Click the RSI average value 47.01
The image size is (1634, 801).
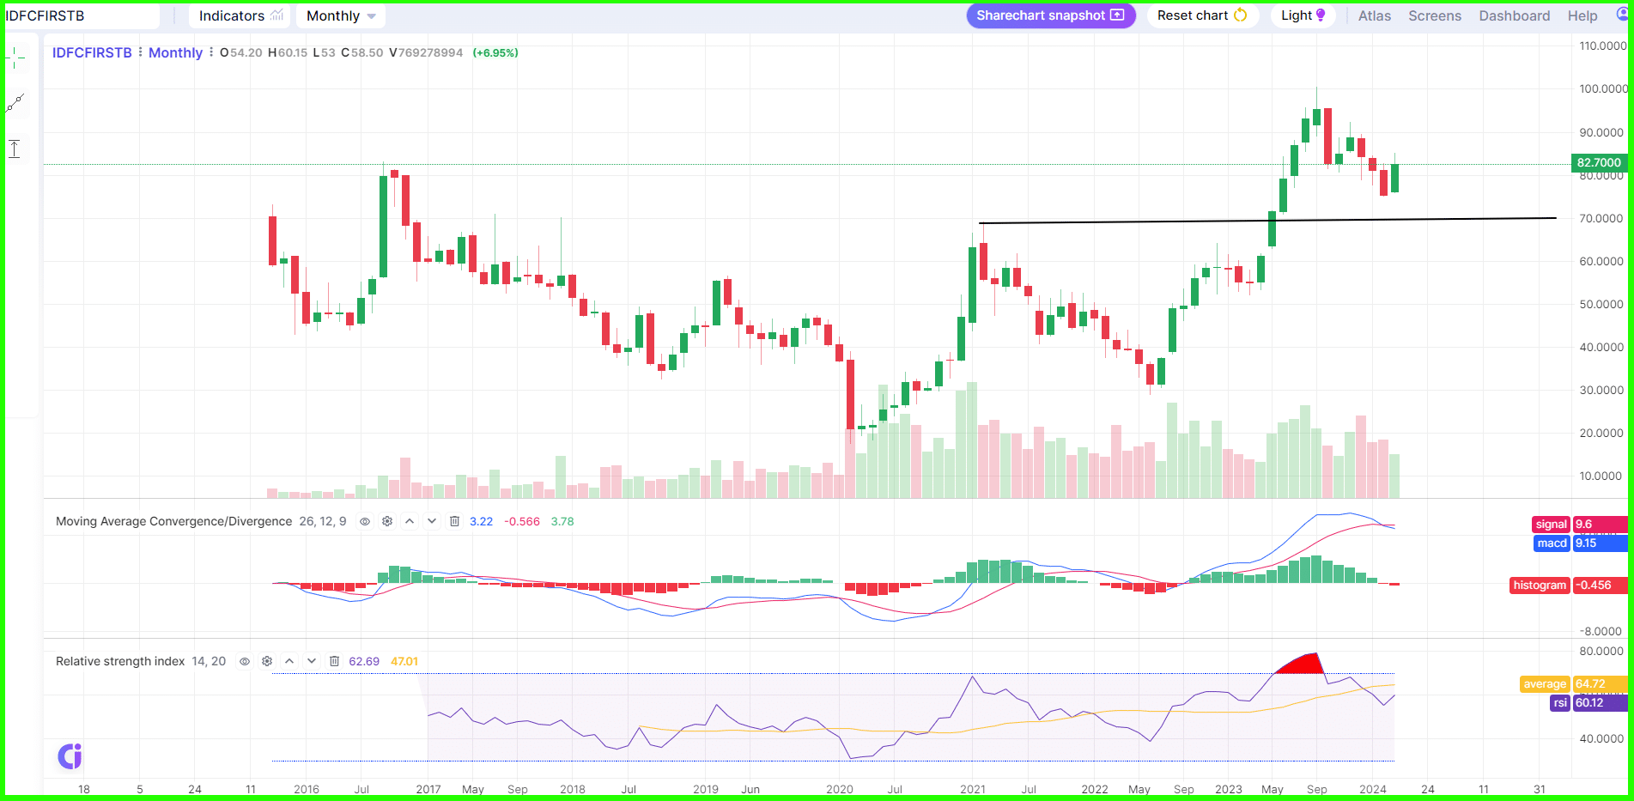pos(404,661)
